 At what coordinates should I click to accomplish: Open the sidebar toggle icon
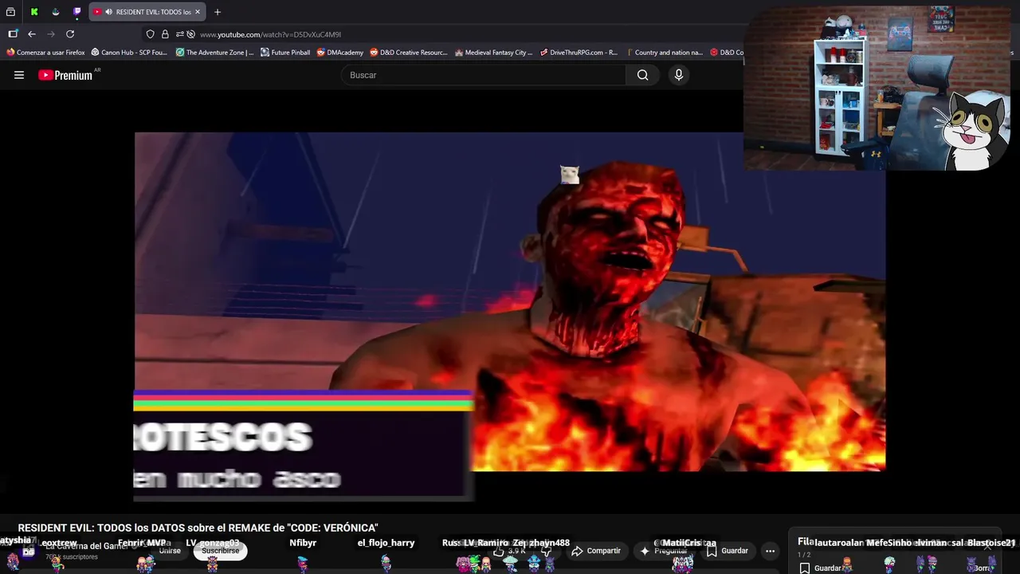point(13,34)
